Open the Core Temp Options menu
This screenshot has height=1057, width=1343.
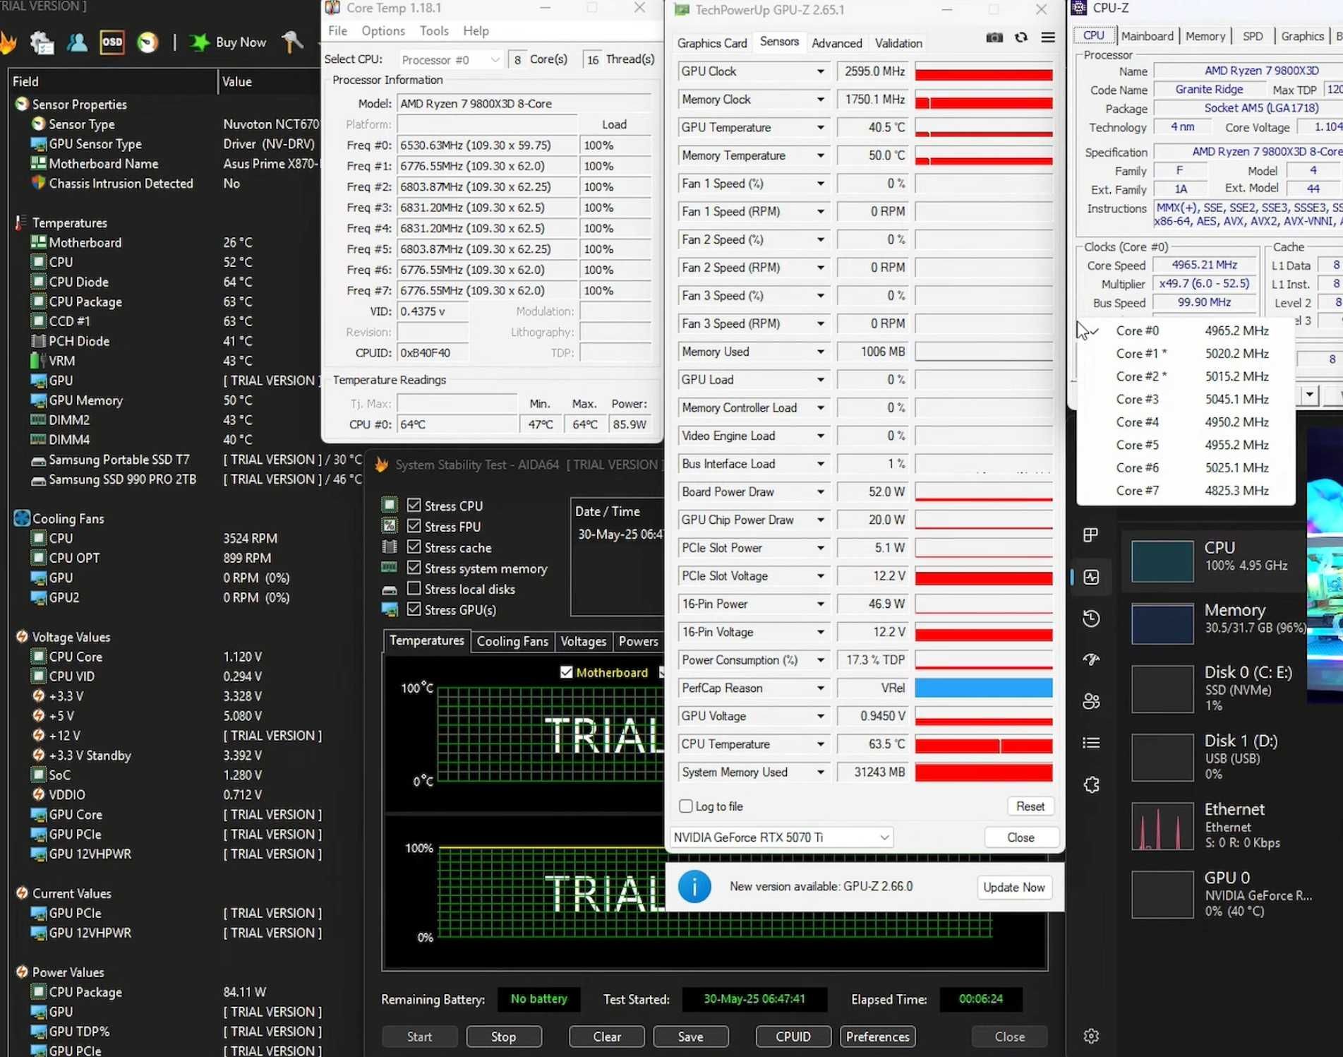pyautogui.click(x=383, y=31)
